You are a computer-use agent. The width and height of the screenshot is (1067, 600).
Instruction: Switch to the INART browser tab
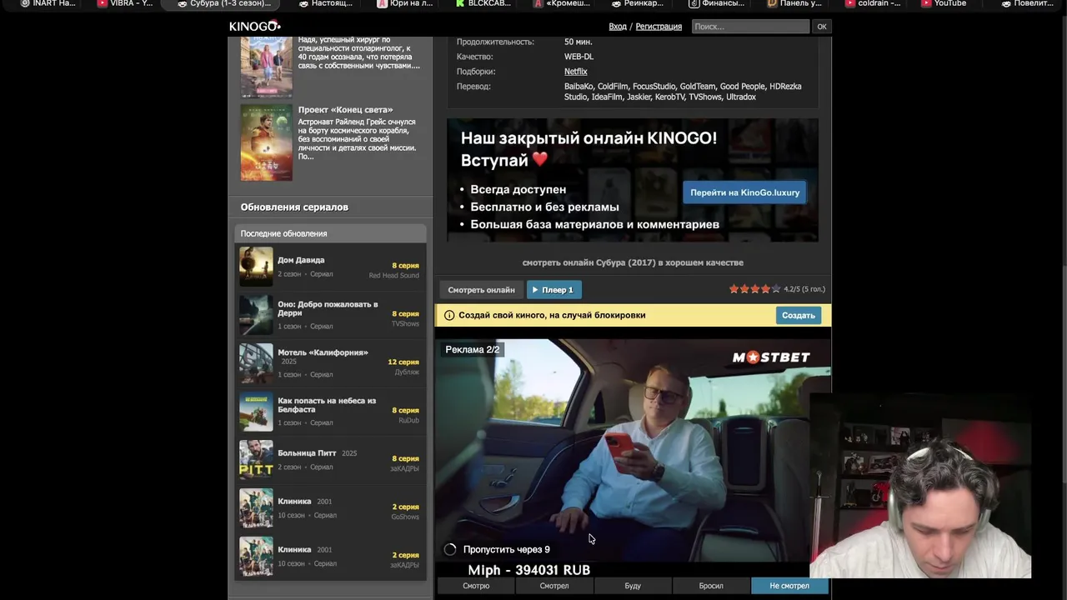pos(48,3)
